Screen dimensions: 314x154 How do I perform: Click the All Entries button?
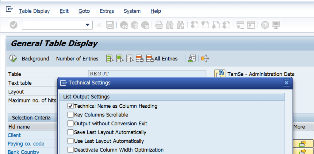pyautogui.click(x=162, y=59)
